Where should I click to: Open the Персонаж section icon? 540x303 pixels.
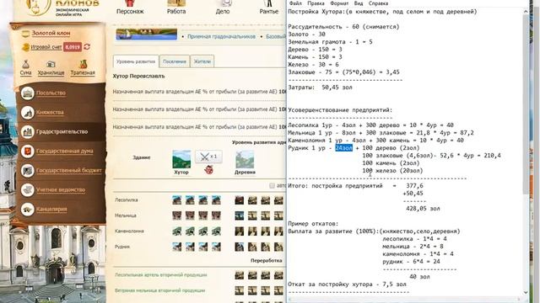130,3
